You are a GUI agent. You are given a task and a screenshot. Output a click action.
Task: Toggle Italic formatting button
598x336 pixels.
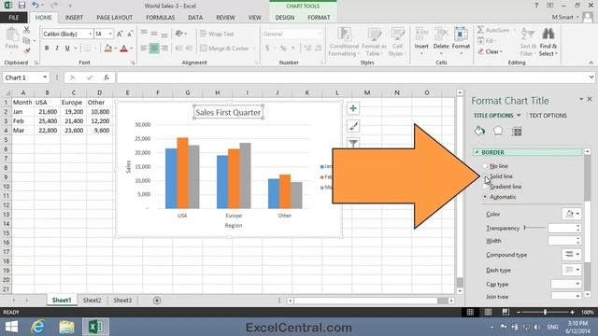[x=57, y=49]
